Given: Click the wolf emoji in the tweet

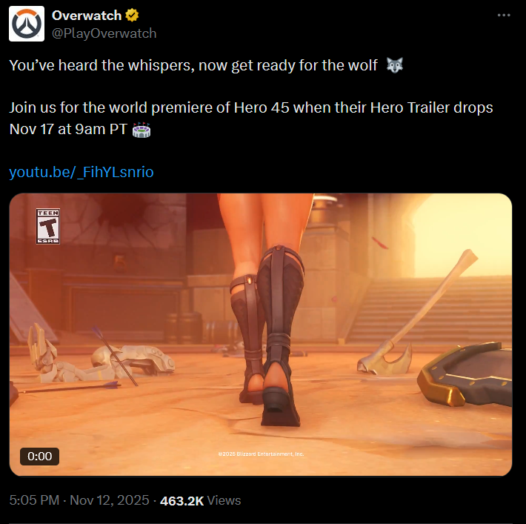Looking at the screenshot, I should coord(394,65).
